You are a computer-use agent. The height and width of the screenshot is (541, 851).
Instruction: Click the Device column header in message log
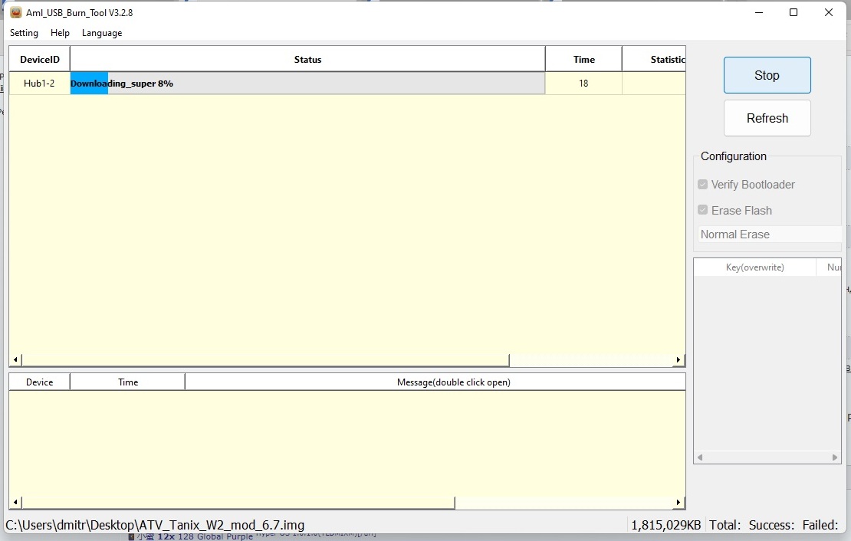click(40, 382)
